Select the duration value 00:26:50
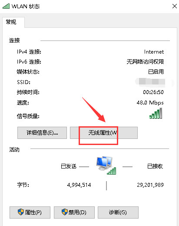This screenshot has height=226, width=179. click(x=153, y=92)
